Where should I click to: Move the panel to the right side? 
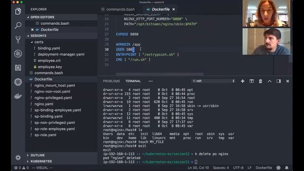coord(278,81)
